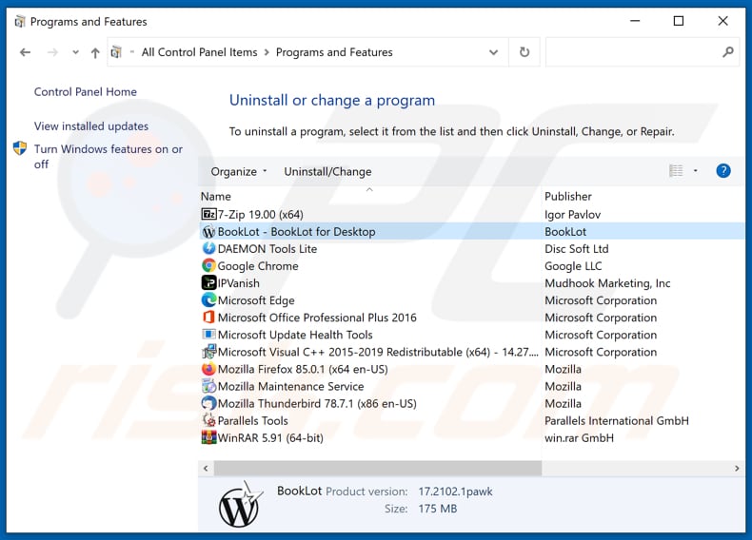Click All Control Panel Items breadcrumb
752x540 pixels.
(x=199, y=52)
